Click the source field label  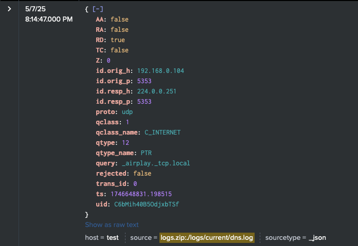click(141, 238)
